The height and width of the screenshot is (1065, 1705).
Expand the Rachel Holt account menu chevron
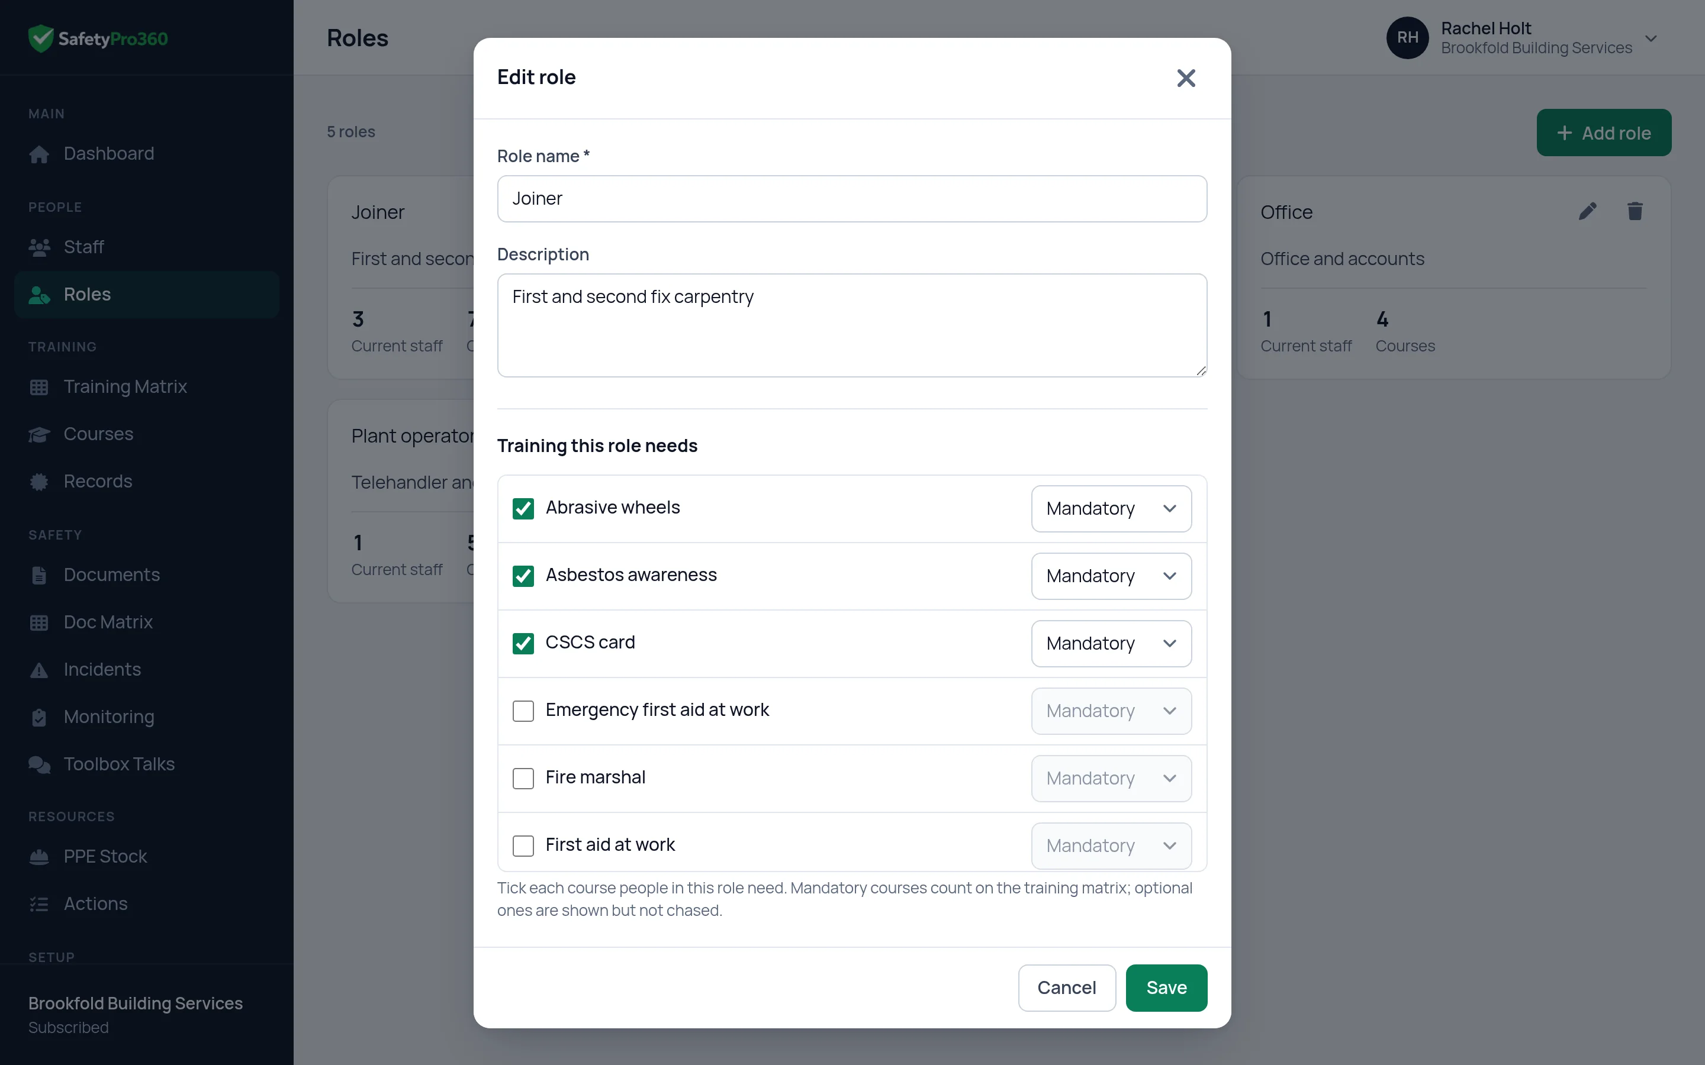tap(1651, 38)
